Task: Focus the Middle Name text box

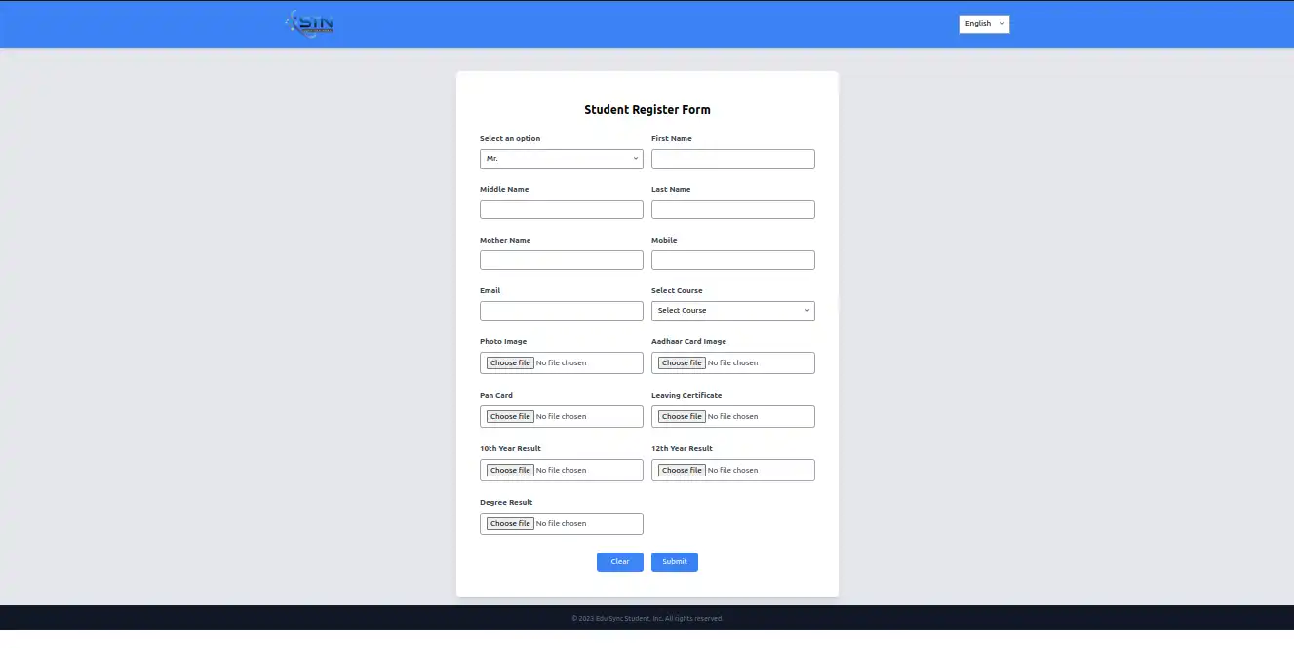Action: coord(561,210)
